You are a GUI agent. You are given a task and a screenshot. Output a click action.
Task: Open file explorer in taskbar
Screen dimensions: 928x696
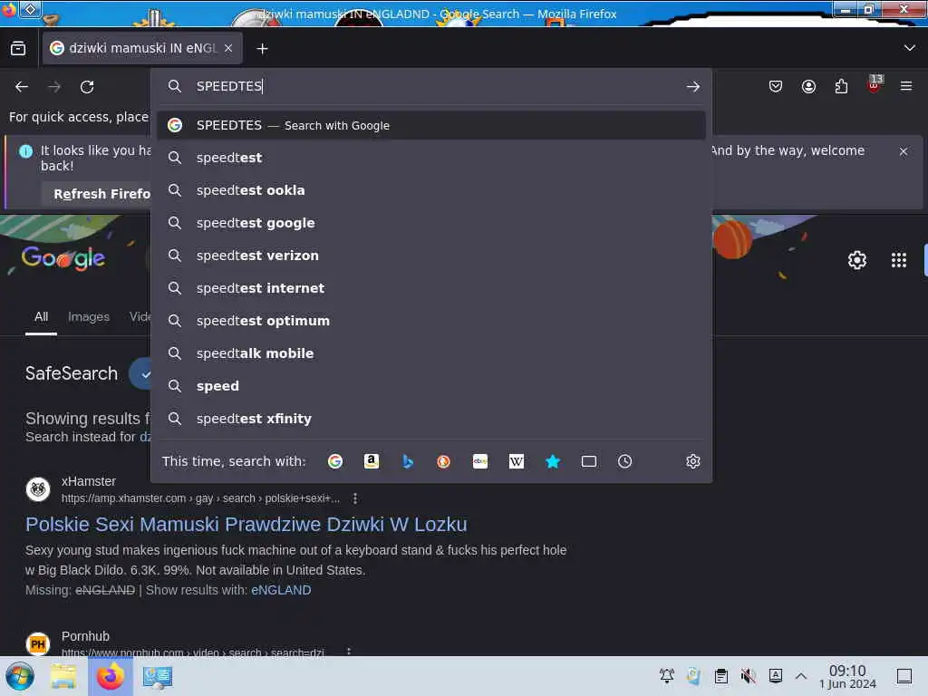tap(63, 676)
